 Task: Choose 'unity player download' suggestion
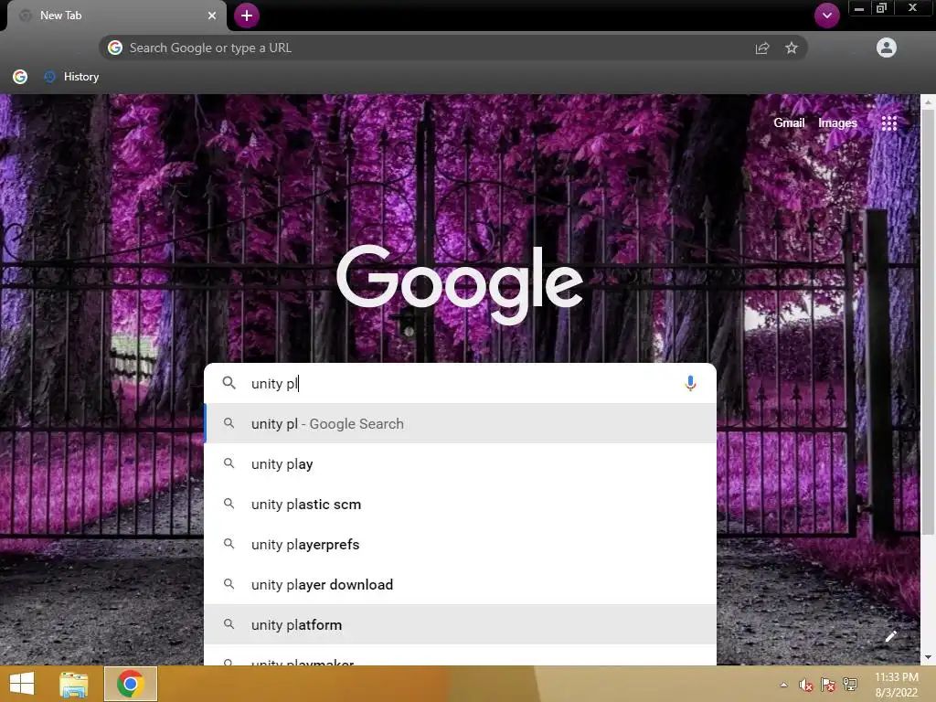(x=461, y=584)
